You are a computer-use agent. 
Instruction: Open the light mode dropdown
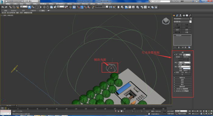tap(184, 67)
